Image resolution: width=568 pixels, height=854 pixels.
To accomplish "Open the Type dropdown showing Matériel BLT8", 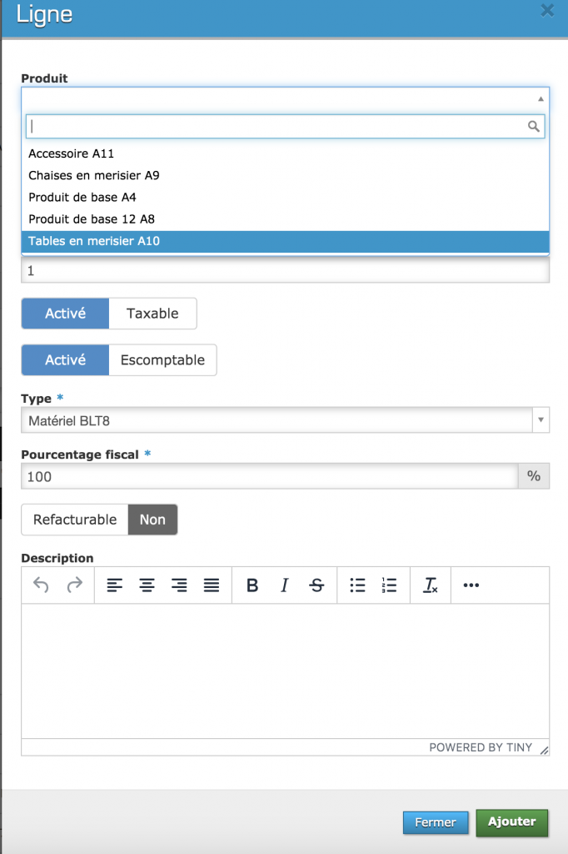I will [285, 420].
